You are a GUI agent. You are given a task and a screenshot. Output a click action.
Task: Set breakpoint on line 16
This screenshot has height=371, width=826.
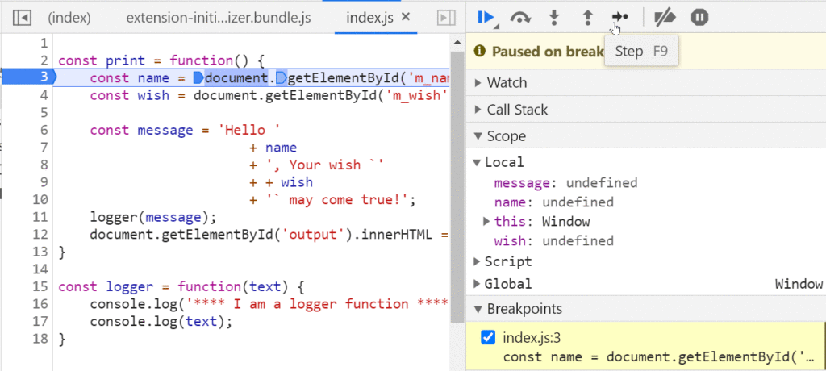40,304
